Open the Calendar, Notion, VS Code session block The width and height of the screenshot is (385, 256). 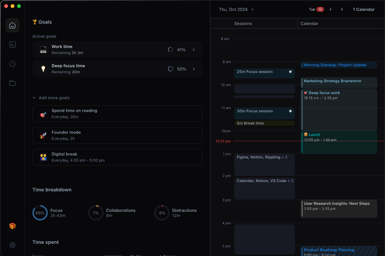[264, 188]
